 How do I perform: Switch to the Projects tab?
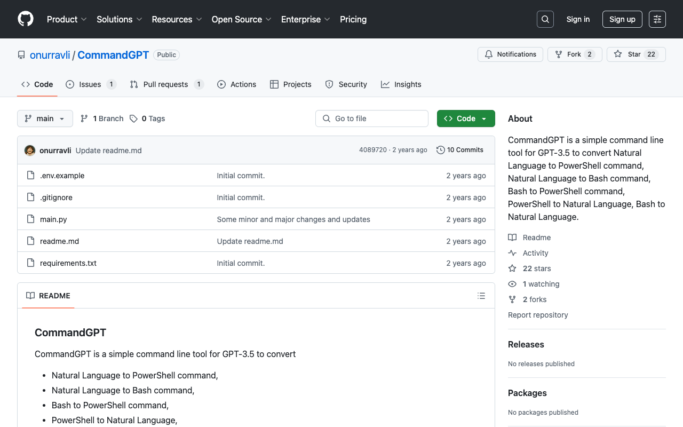(x=291, y=84)
